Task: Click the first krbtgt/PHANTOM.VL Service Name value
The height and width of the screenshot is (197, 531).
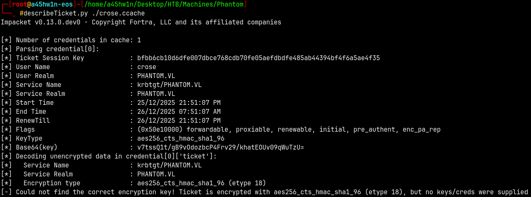Action: 169,85
